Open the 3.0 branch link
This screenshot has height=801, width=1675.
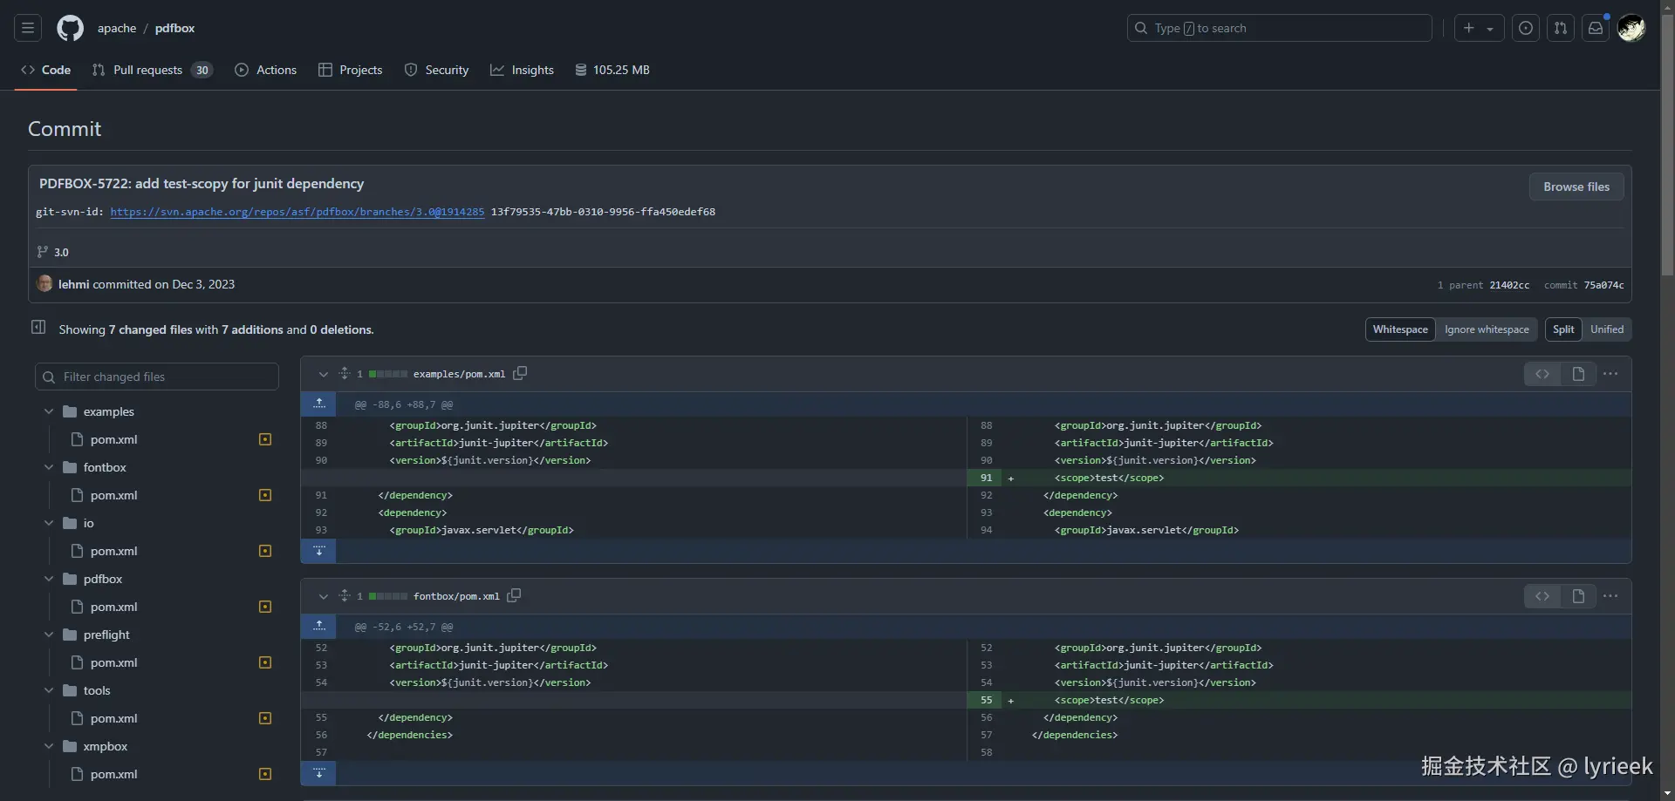click(x=61, y=252)
